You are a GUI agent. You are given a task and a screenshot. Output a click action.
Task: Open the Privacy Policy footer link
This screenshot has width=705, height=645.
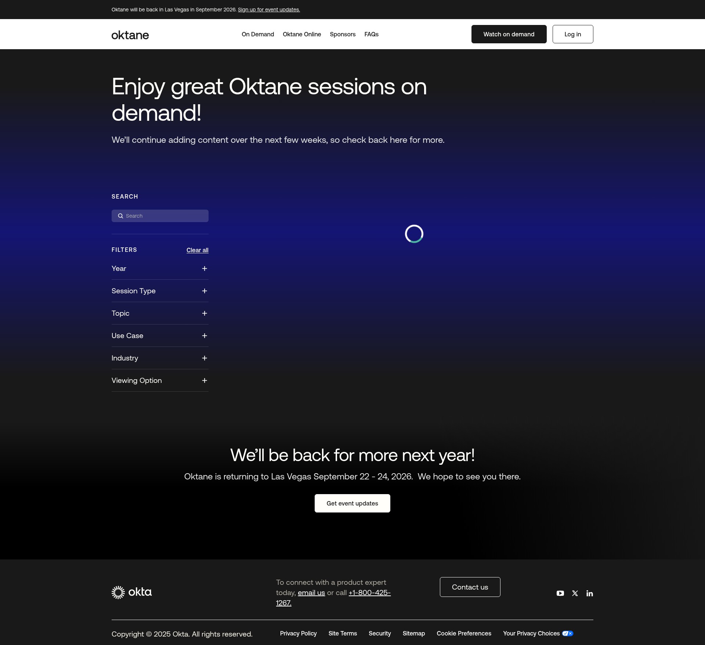tap(298, 633)
